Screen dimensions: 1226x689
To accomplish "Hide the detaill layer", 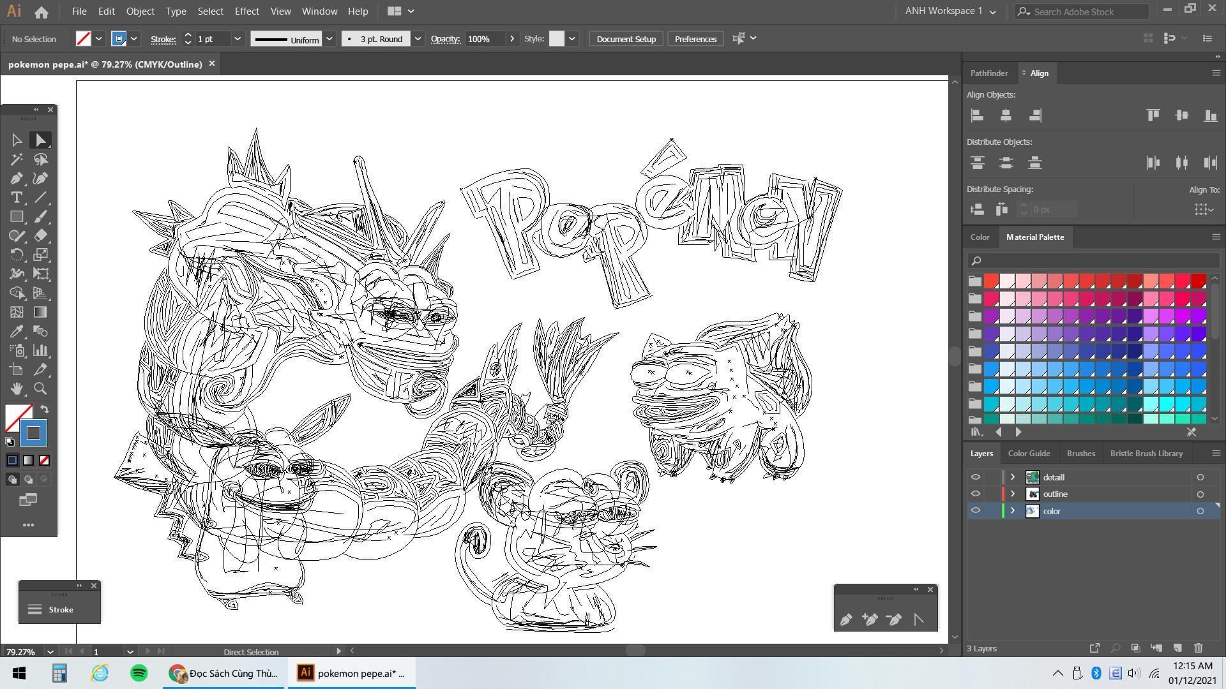I will click(x=975, y=477).
